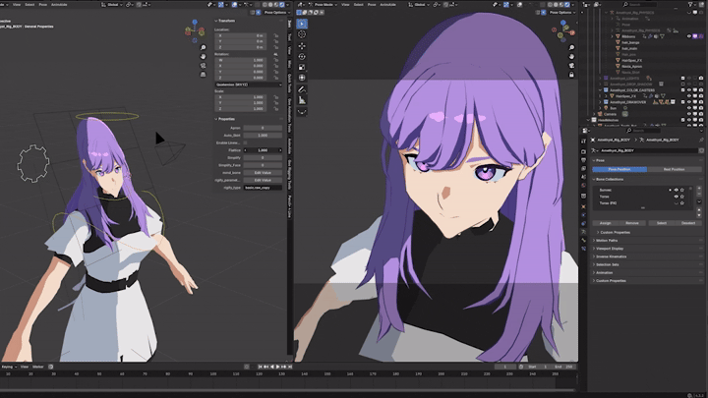Toggle solo star for Torso (FK) collection
708x398 pixels.
point(682,203)
